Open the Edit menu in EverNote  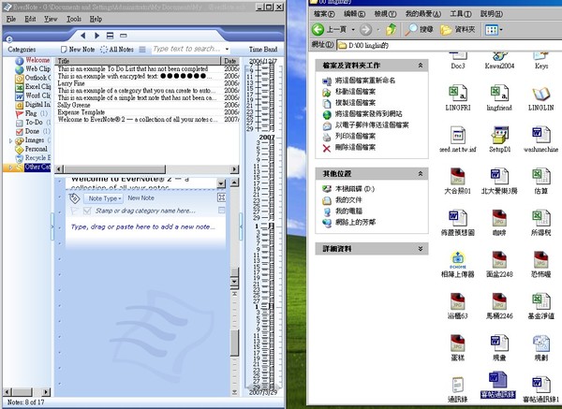pyautogui.click(x=30, y=19)
